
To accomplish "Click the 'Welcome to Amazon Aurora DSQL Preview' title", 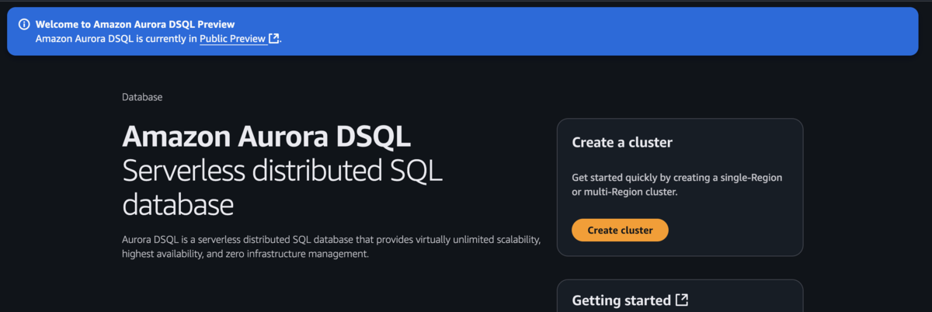I will 135,24.
